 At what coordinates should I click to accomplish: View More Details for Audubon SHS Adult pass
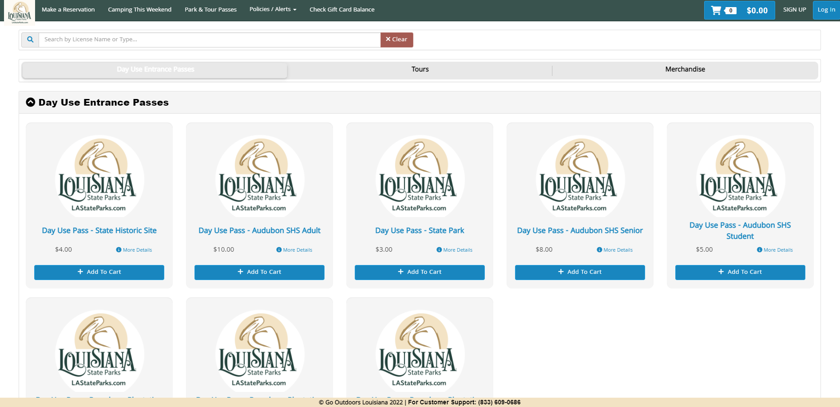tap(294, 250)
